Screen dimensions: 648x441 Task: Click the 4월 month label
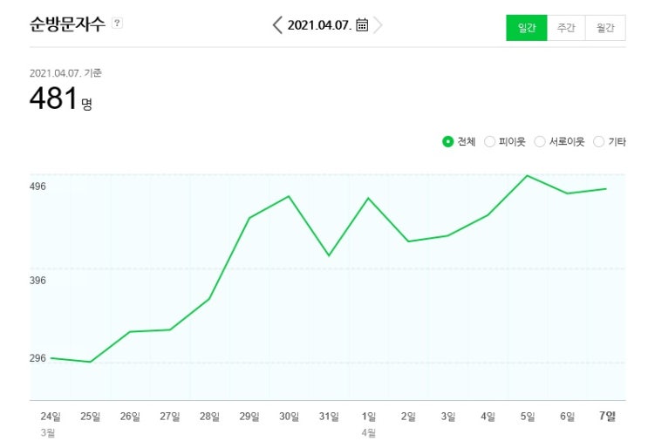point(369,433)
